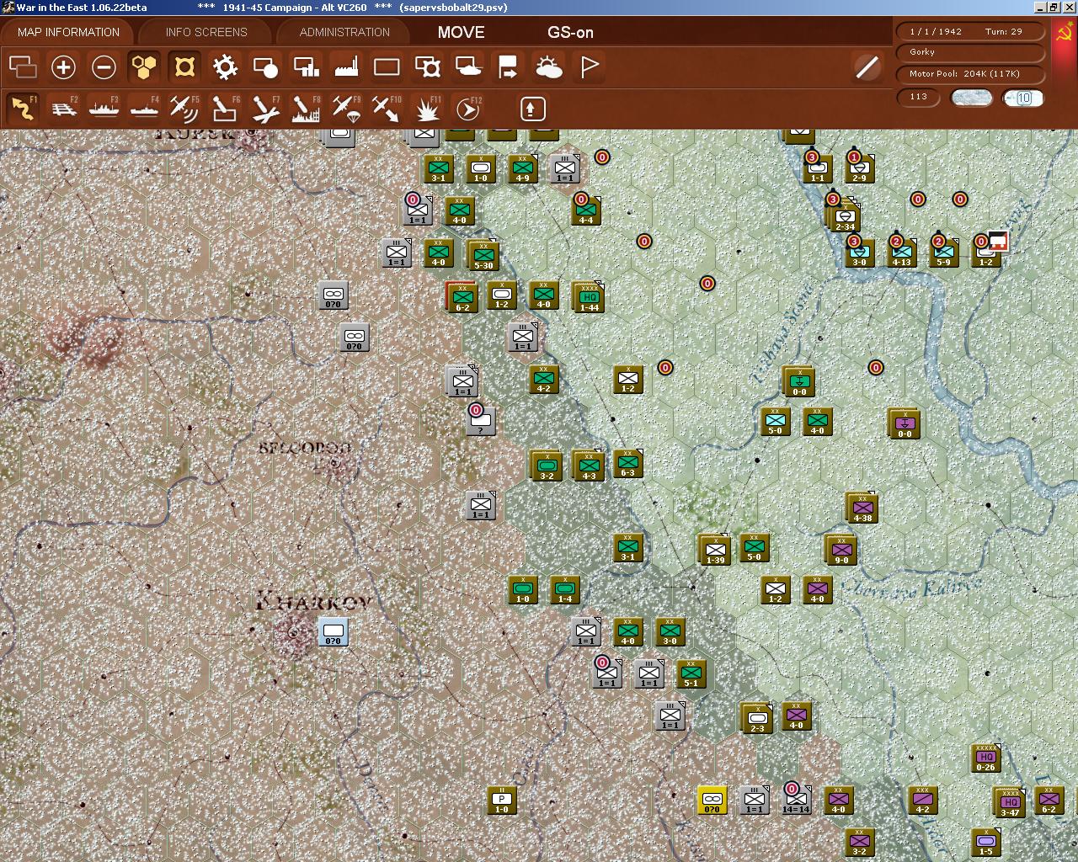The height and width of the screenshot is (862, 1078).
Task: Open the INFO SCREENS tab
Action: coord(206,32)
